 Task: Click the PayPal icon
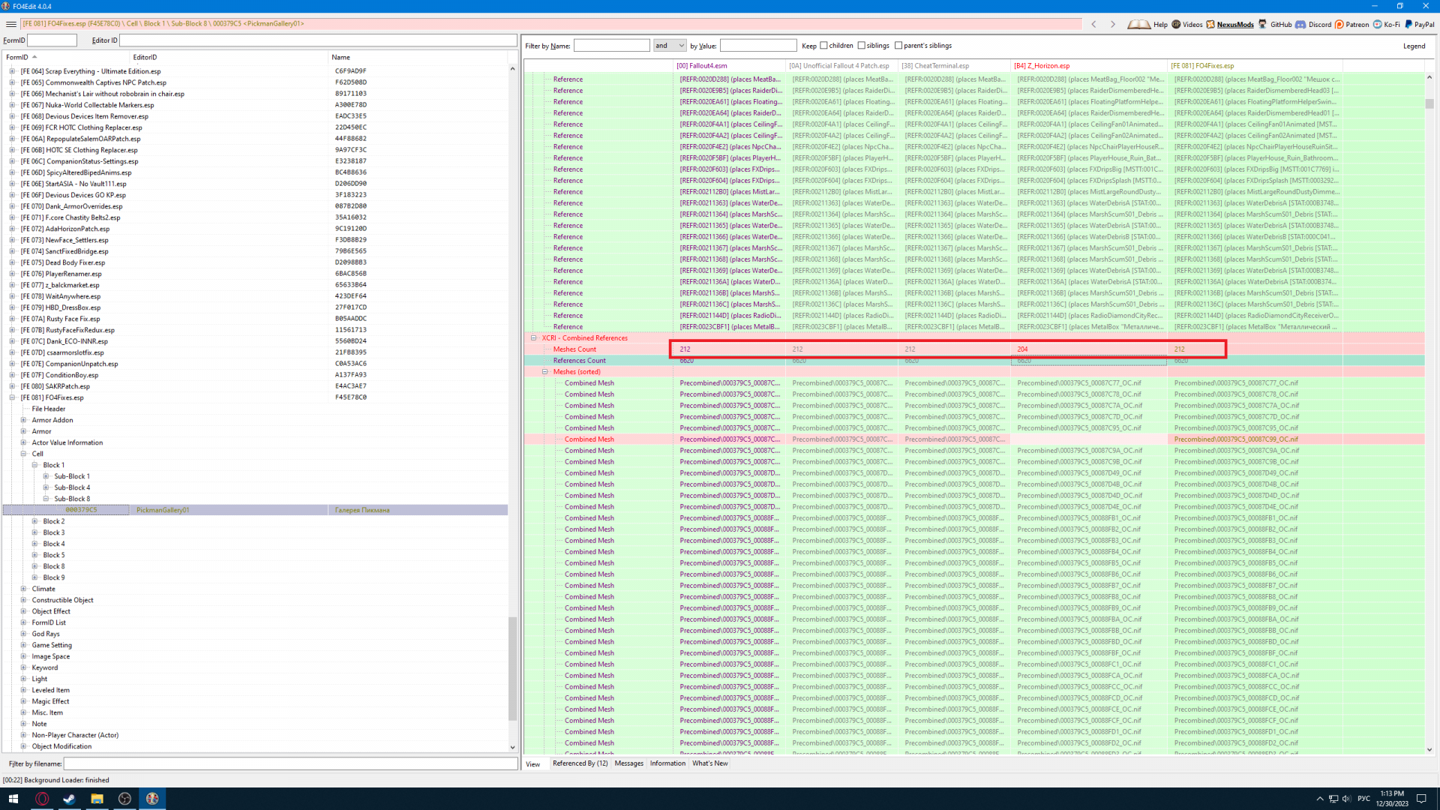pos(1409,24)
